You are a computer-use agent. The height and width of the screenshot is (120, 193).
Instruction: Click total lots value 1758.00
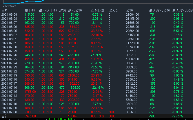point(30,92)
